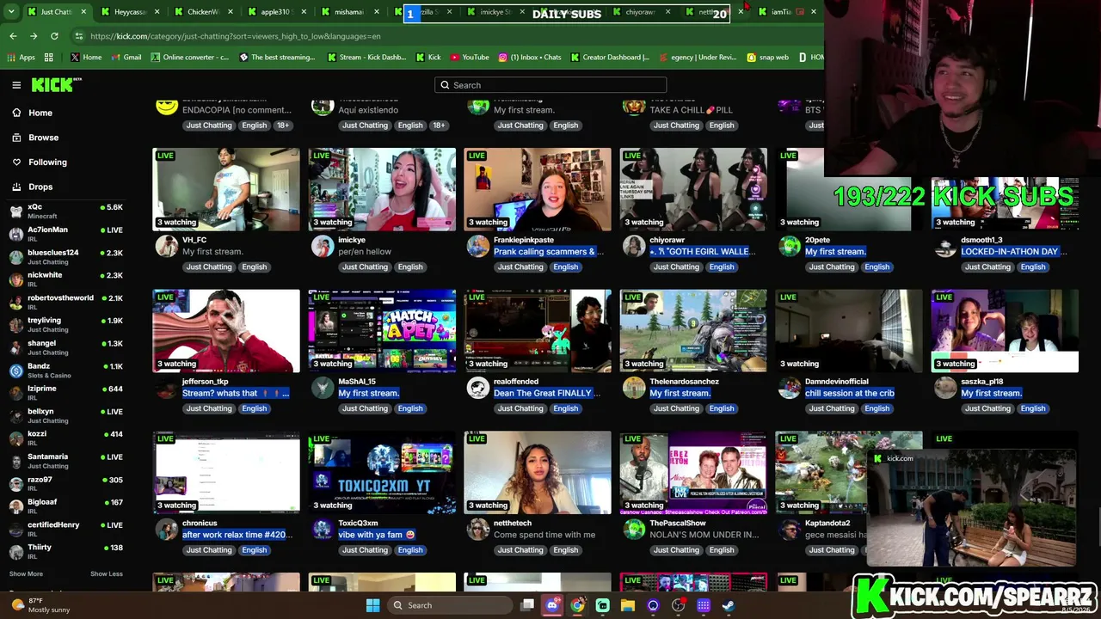The image size is (1101, 619).
Task: Open OBS Studio from the taskbar
Action: click(x=678, y=605)
